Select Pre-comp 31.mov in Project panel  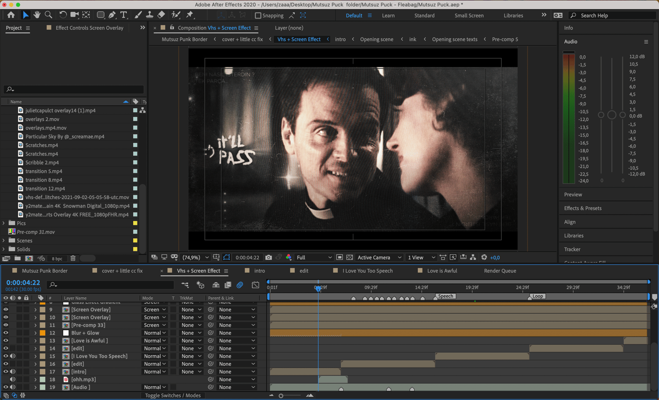(x=36, y=232)
